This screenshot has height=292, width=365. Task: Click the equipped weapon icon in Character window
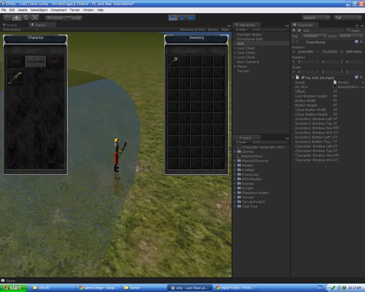[x=15, y=77]
